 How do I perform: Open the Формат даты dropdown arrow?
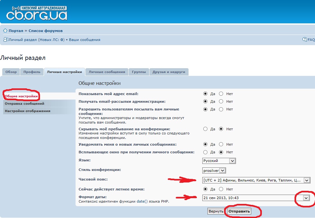(306, 198)
